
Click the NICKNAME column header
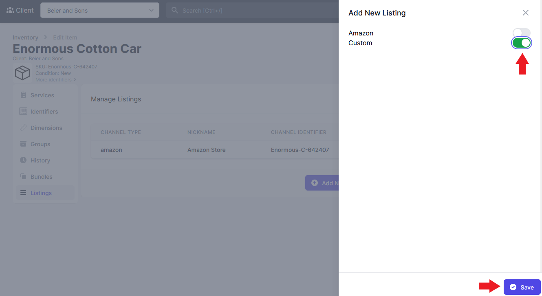pos(201,132)
